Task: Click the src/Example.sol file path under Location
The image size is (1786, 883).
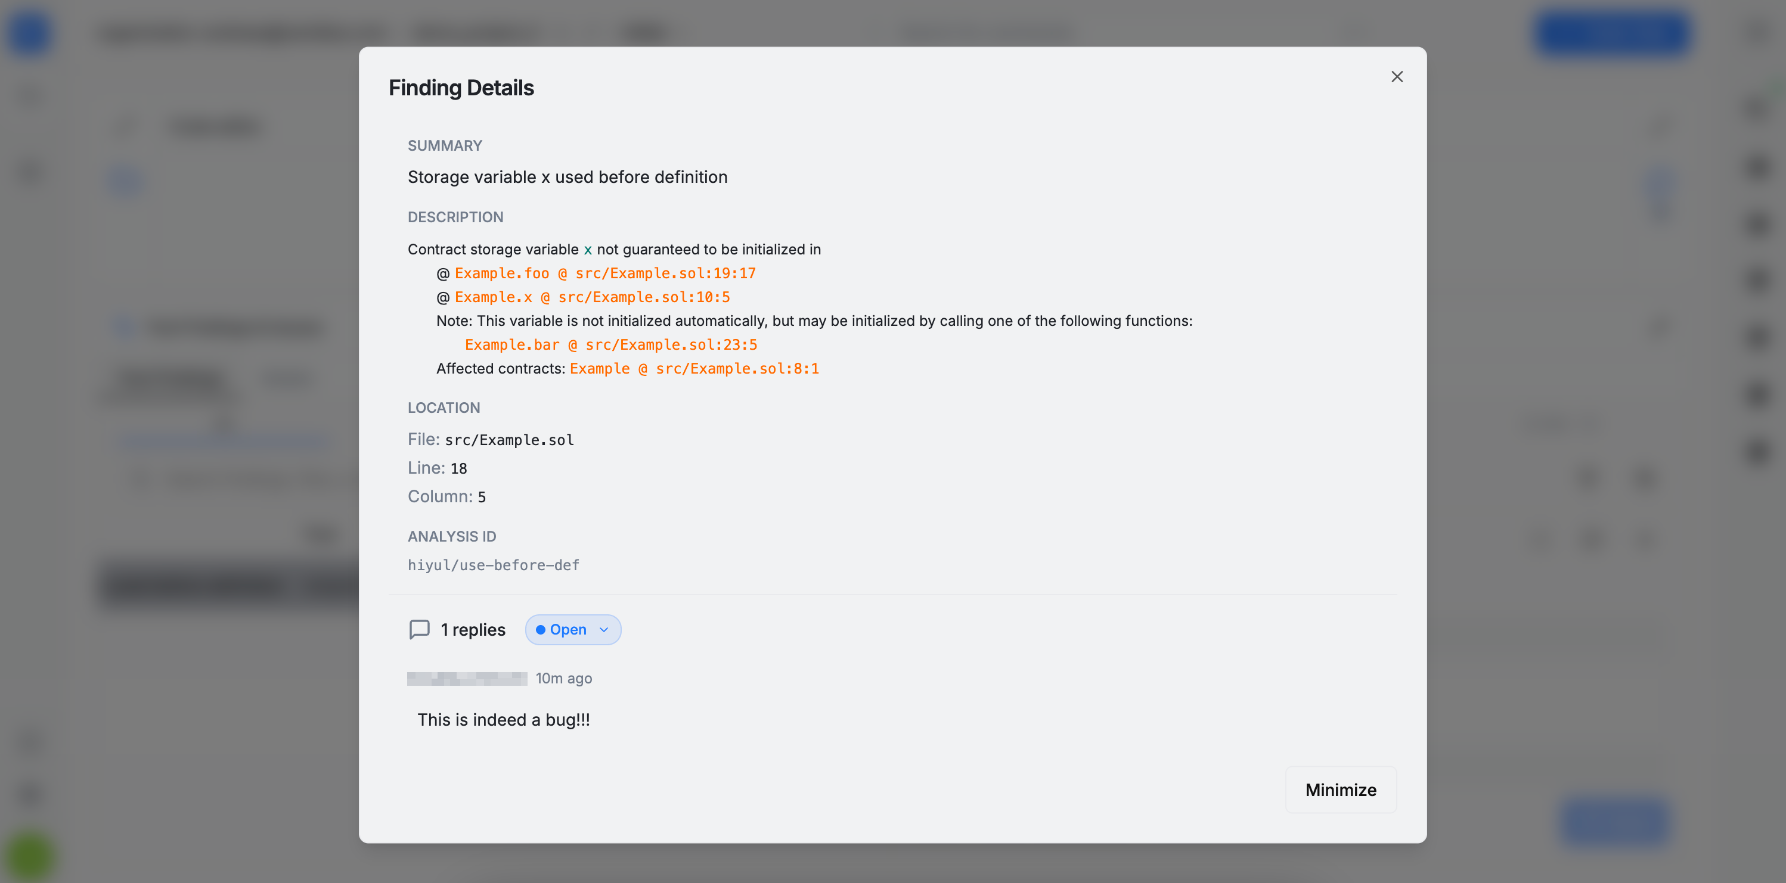Action: click(x=509, y=440)
